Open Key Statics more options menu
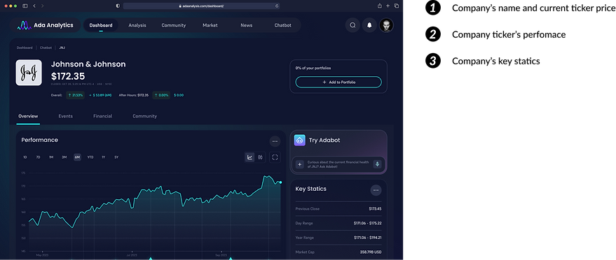The height and width of the screenshot is (260, 616). click(376, 190)
